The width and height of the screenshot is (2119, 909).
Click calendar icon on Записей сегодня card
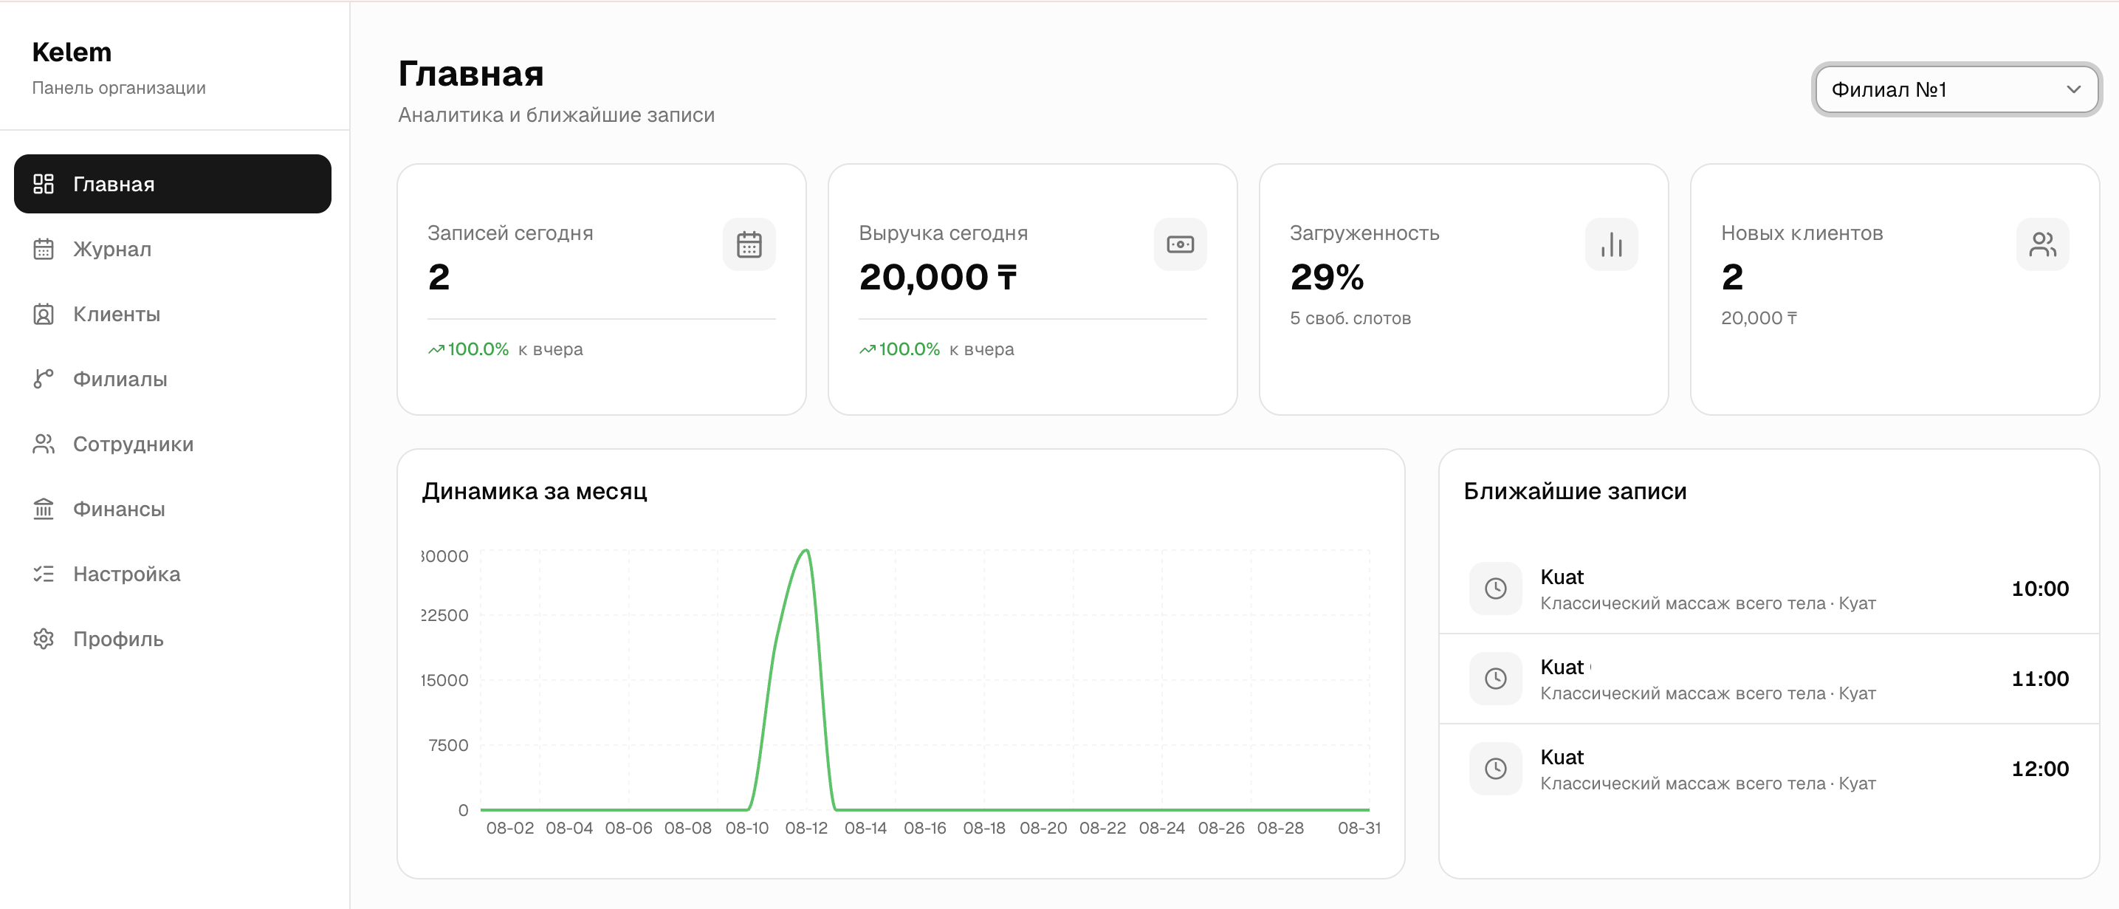pyautogui.click(x=749, y=244)
